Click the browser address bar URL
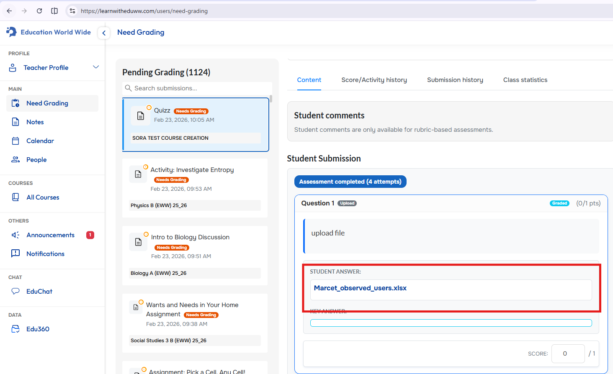 pos(144,11)
